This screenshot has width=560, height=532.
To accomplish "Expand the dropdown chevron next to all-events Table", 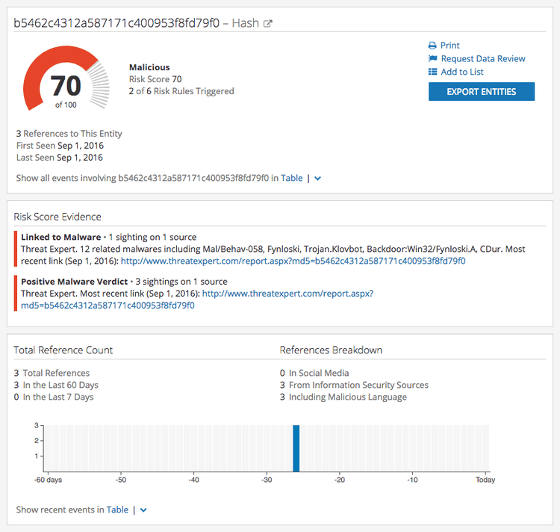I will 318,179.
